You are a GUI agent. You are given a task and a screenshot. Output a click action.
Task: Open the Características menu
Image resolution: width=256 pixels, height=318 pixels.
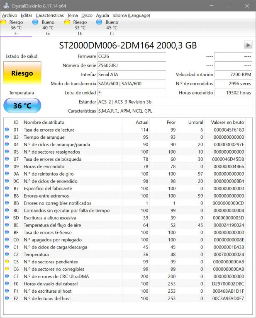[50, 15]
